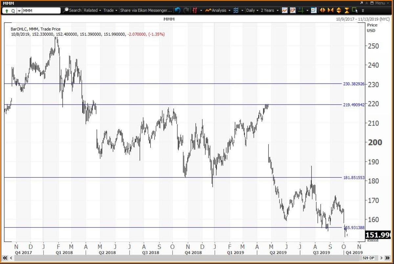Redo the last chart action

186,10
